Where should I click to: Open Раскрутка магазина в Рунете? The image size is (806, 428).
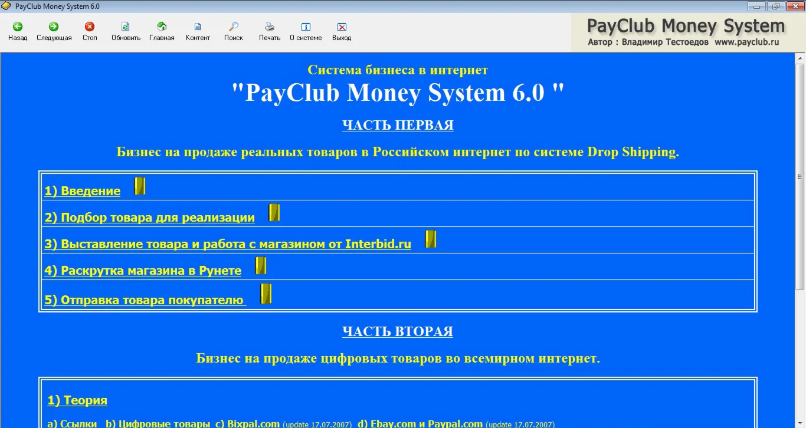142,271
